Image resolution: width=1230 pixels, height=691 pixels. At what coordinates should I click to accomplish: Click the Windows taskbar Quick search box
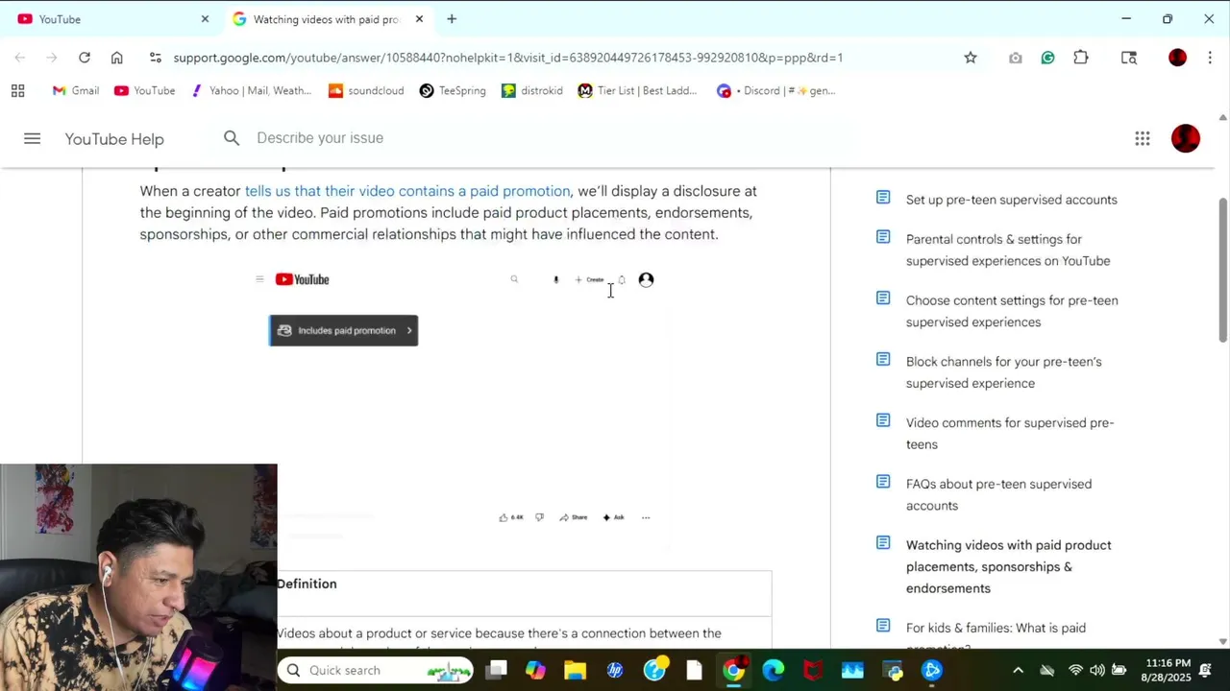tap(378, 670)
